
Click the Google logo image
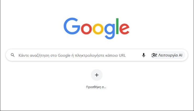coord(96,29)
